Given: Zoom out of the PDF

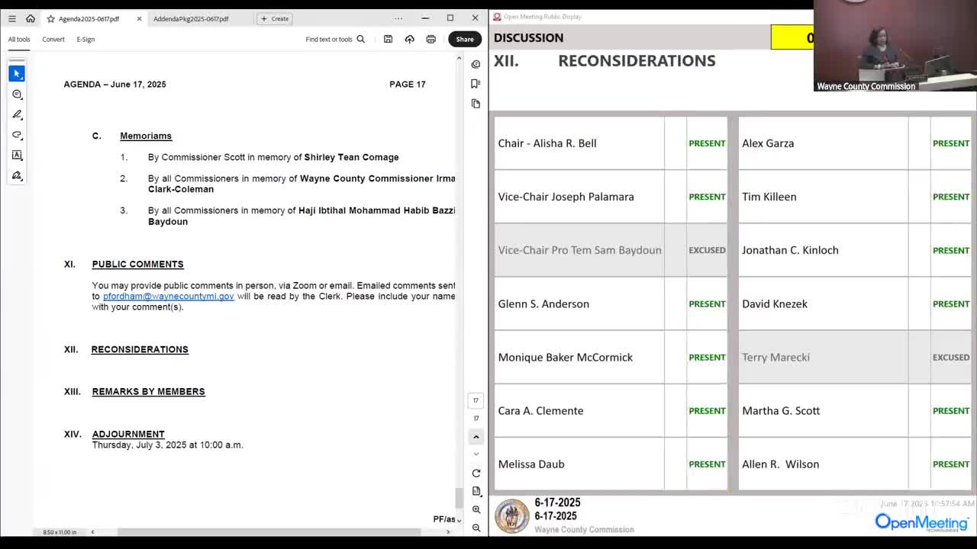Looking at the screenshot, I should [x=476, y=528].
